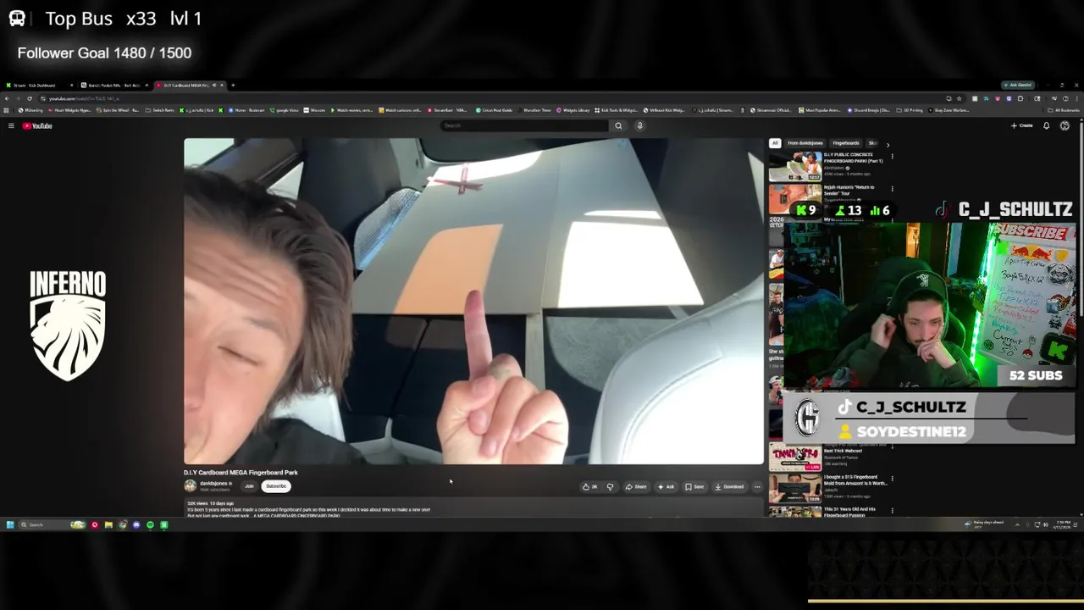
Task: Go back with the browser back arrow
Action: tap(7, 98)
